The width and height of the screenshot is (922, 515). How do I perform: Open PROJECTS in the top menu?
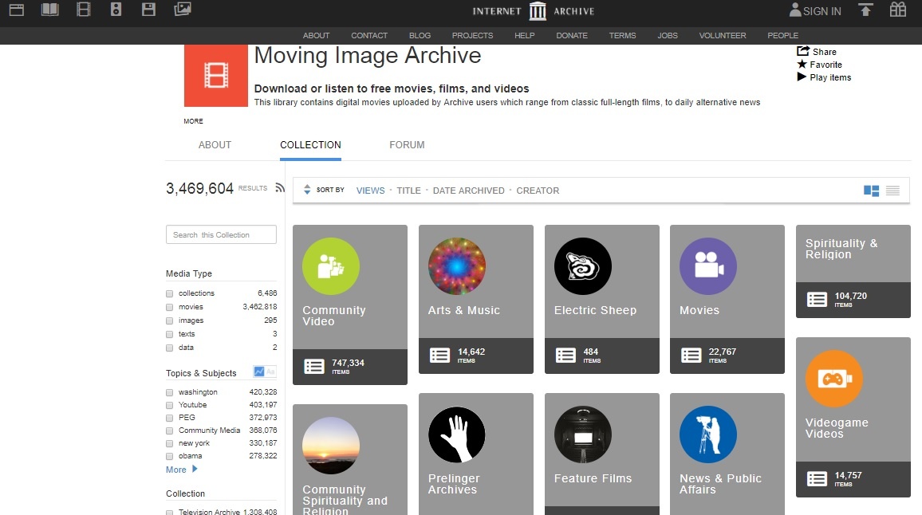472,35
